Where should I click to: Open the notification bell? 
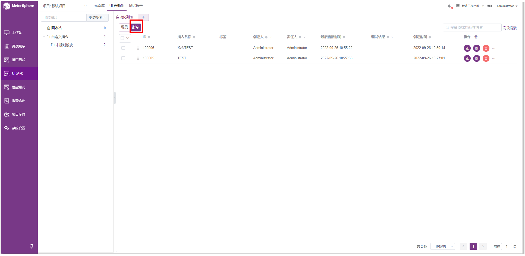coord(449,6)
